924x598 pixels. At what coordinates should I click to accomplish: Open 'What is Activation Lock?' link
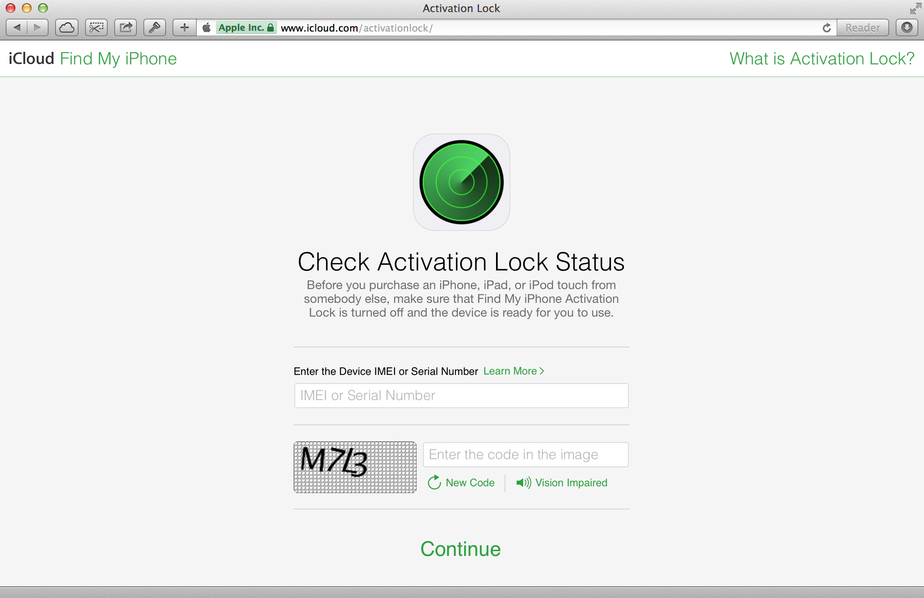822,59
